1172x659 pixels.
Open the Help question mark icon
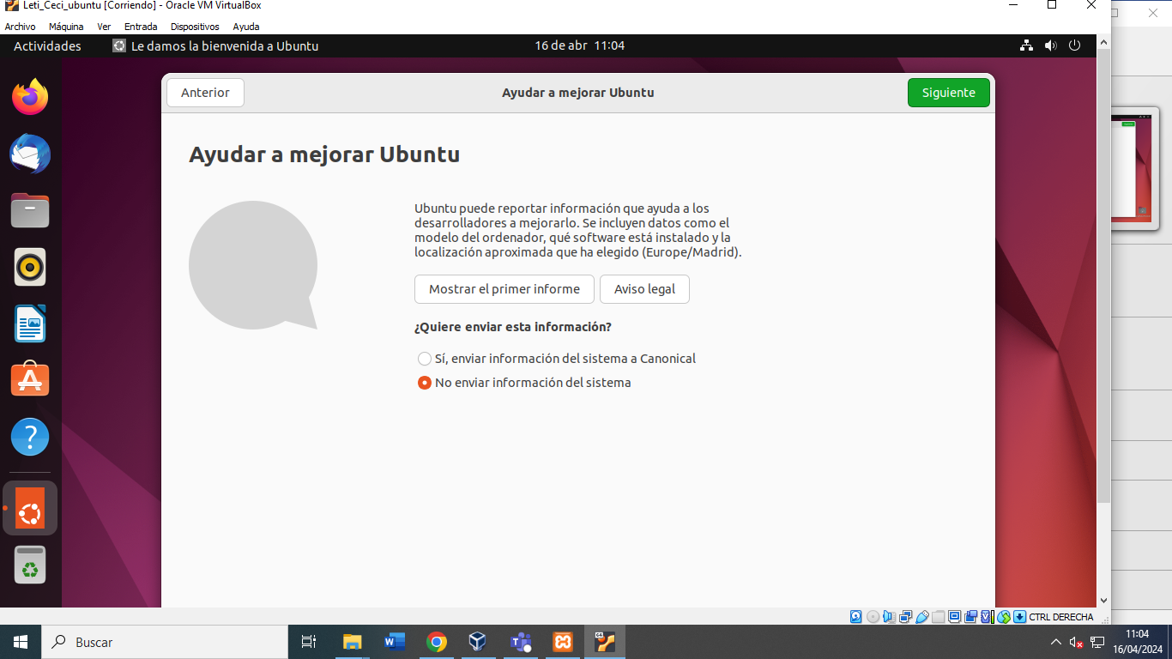pyautogui.click(x=30, y=437)
